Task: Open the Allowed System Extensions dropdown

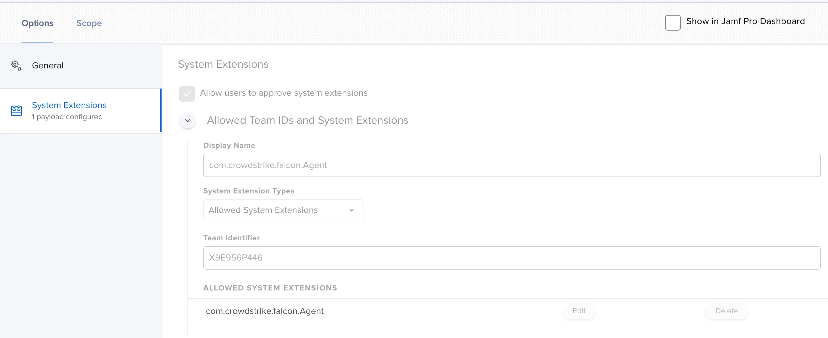Action: click(x=283, y=210)
